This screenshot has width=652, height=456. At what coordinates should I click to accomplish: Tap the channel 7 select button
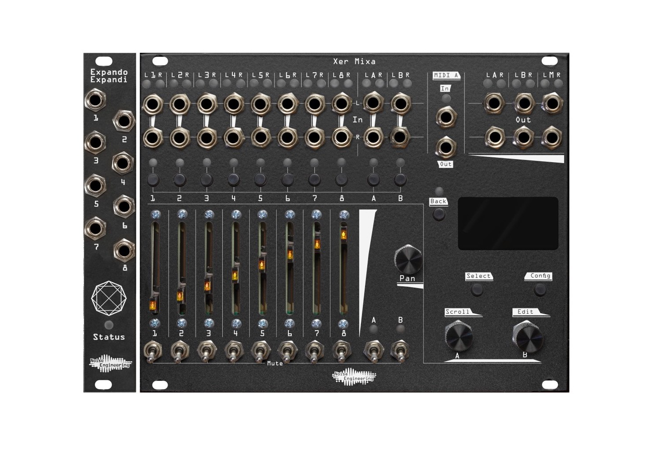[x=314, y=179]
